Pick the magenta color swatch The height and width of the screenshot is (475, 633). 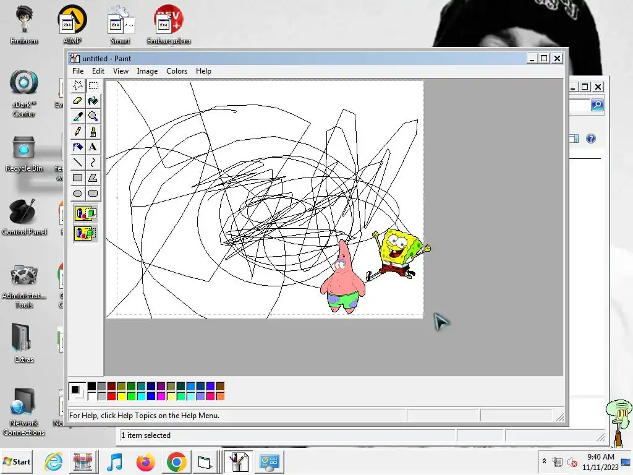pyautogui.click(x=161, y=396)
